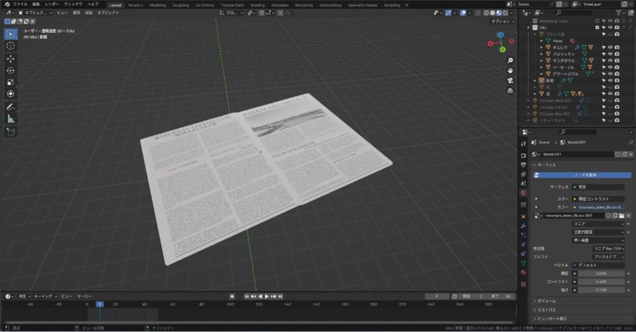Toggle the camera view icon
The height and width of the screenshot is (332, 636).
tap(510, 81)
